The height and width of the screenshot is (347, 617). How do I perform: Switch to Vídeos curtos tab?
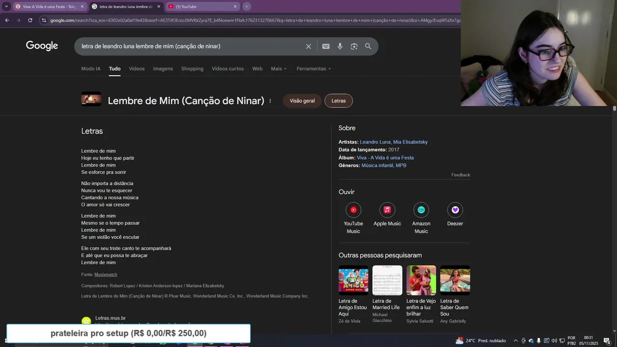(x=228, y=68)
